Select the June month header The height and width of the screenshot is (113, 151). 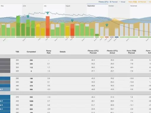tap(24, 6)
